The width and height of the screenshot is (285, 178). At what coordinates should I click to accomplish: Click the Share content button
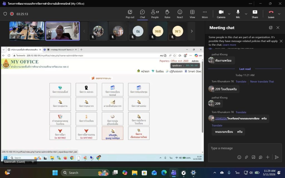[255, 14]
